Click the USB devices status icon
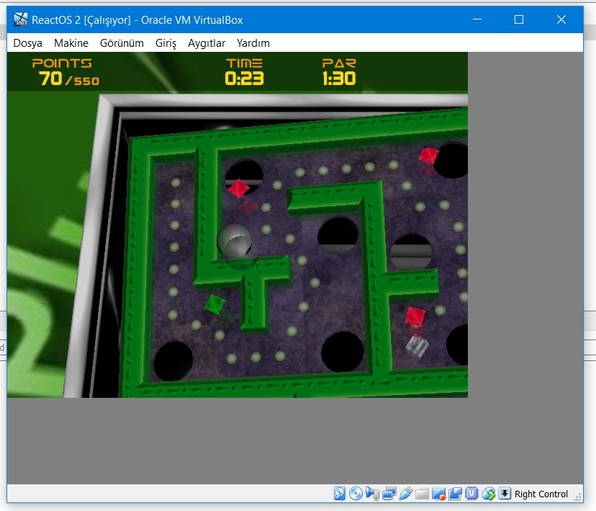 [405, 494]
